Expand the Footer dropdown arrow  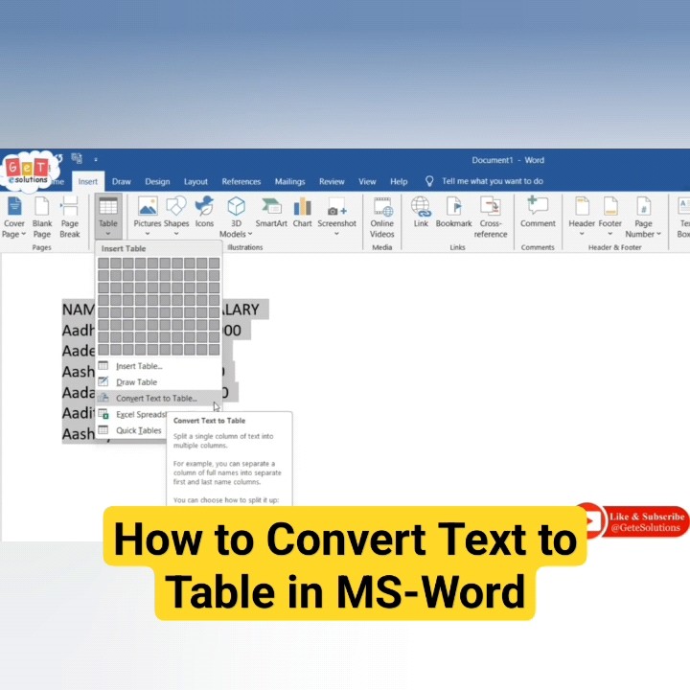[x=609, y=234]
